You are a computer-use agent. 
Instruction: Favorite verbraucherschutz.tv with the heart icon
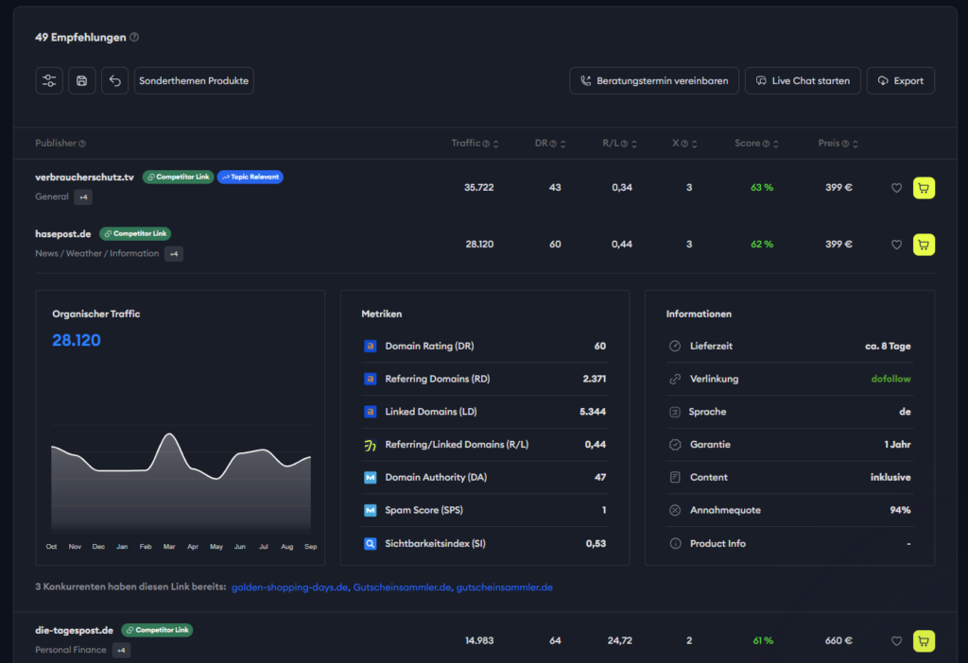coord(896,188)
